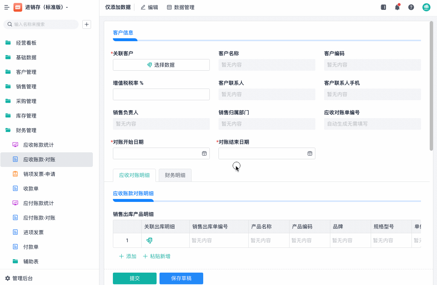Open 数据管理 in the top toolbar
Viewport: 437px width, 285px height.
pos(181,7)
